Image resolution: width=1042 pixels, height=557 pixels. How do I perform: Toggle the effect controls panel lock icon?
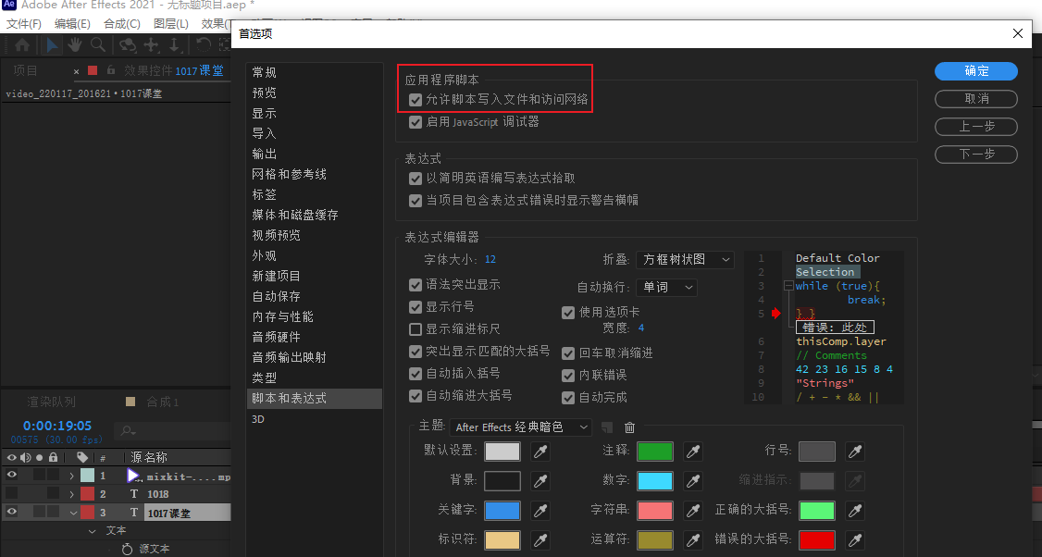click(x=111, y=70)
